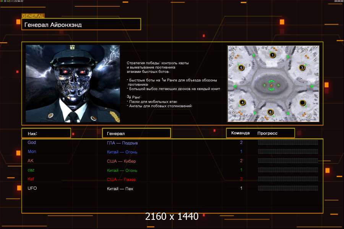Select start position 1 on the minimap
Image resolution: width=344 pixels, height=229 pixels.
point(273,55)
